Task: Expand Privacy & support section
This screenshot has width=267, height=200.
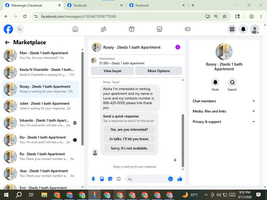Action: click(224, 122)
